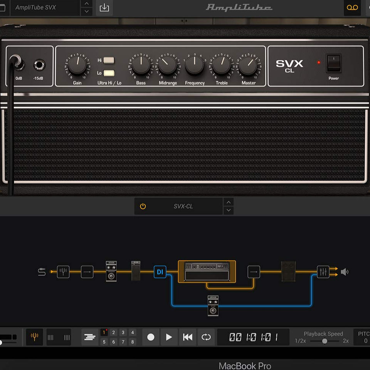
Task: Flip the amp Power rocker switch
Action: click(333, 63)
